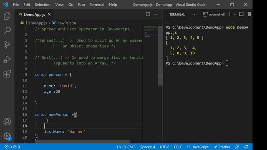Click errors count in status bar

(8, 147)
